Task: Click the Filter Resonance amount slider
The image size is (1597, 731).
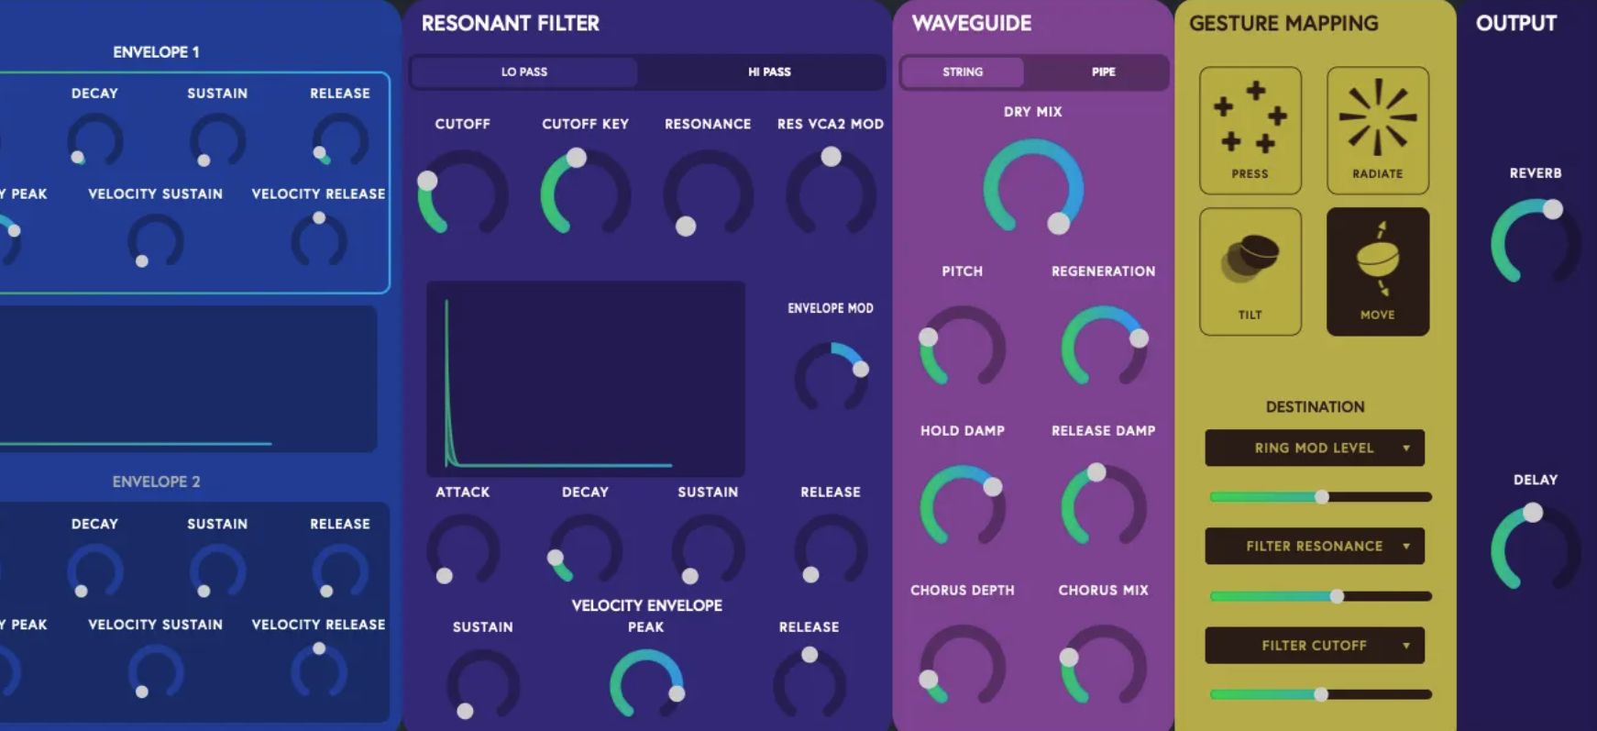Action: [1320, 596]
